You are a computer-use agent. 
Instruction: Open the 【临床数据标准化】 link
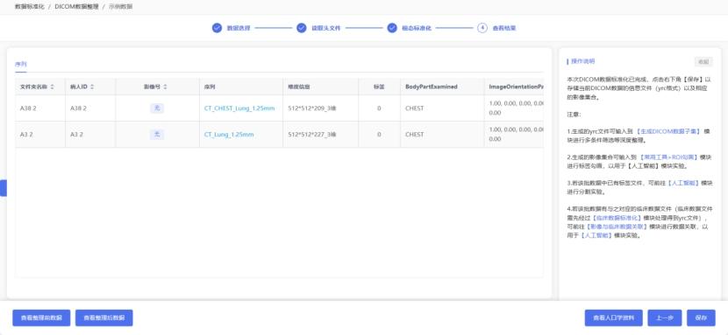click(617, 218)
